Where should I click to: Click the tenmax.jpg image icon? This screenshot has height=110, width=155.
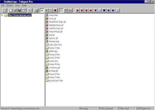47,41
